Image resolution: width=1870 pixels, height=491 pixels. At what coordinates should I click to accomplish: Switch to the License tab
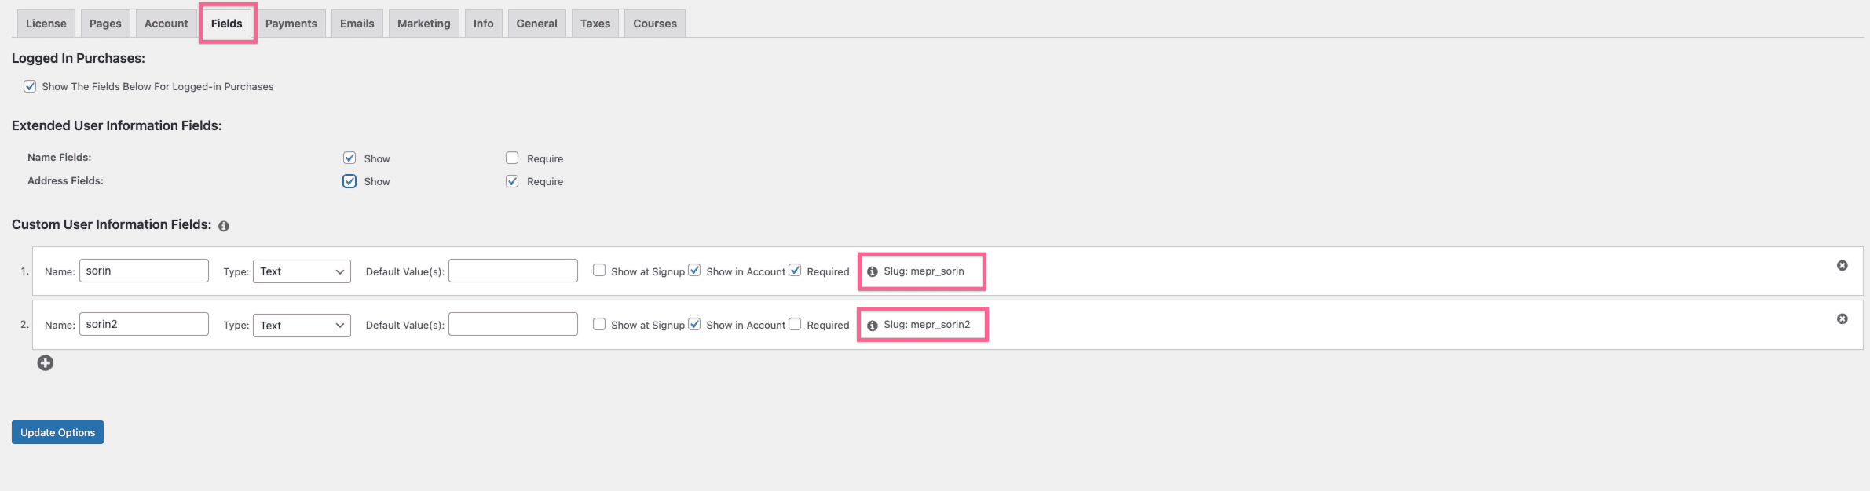click(x=46, y=24)
